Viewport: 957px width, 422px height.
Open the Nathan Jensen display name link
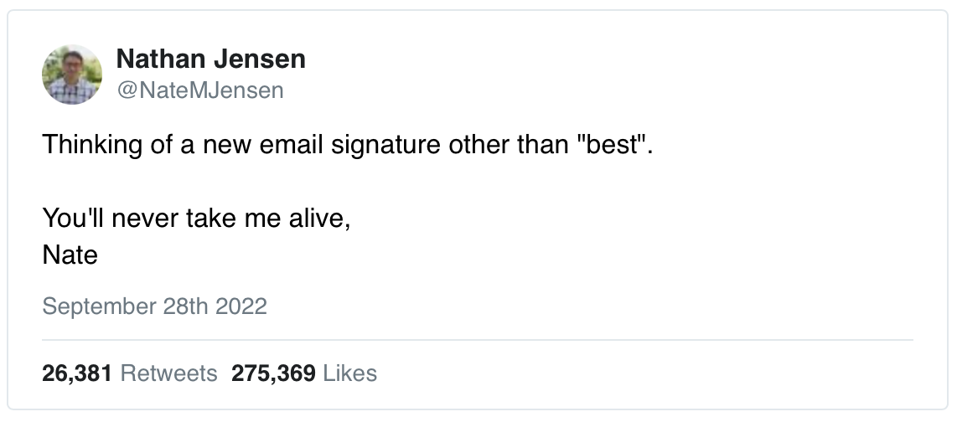tap(210, 59)
